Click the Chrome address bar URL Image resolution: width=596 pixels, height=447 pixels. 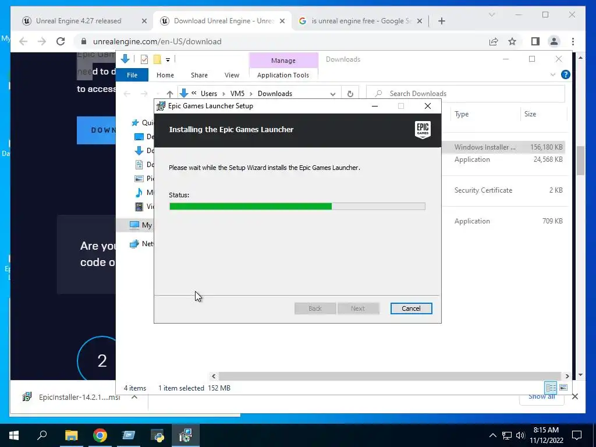click(157, 41)
